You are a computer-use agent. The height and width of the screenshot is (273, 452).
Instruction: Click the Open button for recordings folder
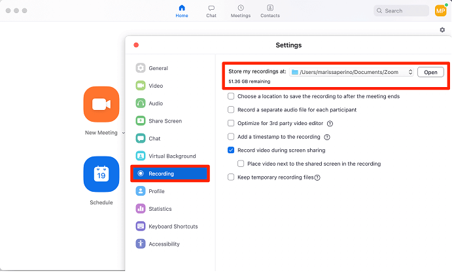point(430,72)
